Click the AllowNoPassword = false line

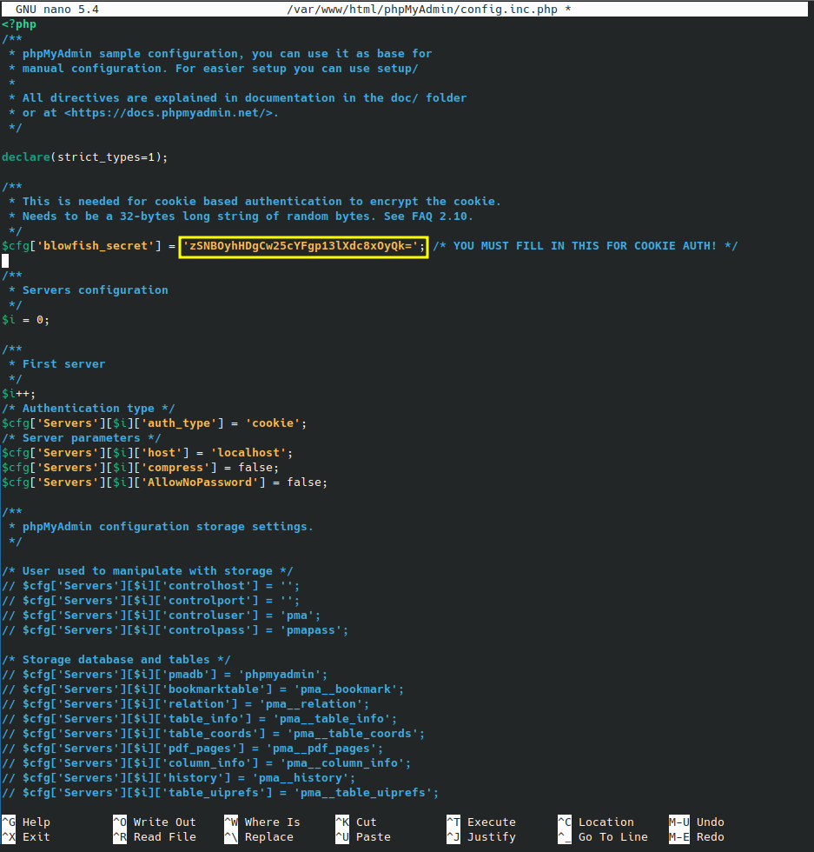[164, 482]
